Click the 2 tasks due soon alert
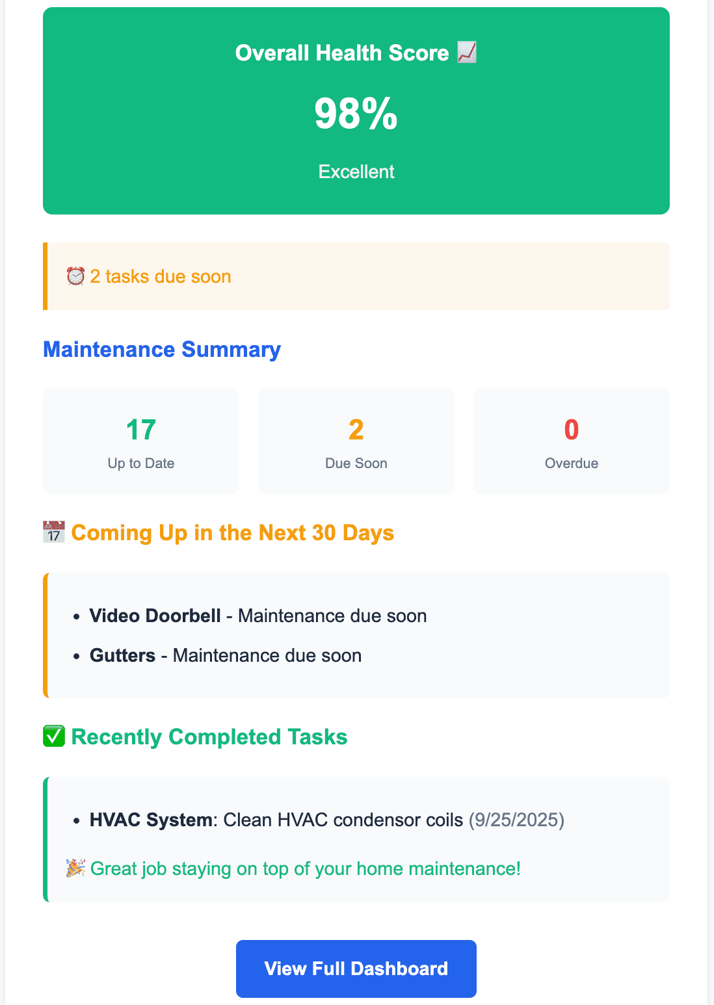The height and width of the screenshot is (1005, 714). point(161,276)
